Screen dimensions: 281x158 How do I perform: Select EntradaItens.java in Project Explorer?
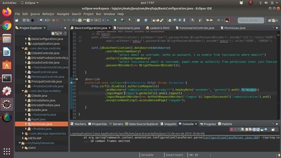click(43, 101)
